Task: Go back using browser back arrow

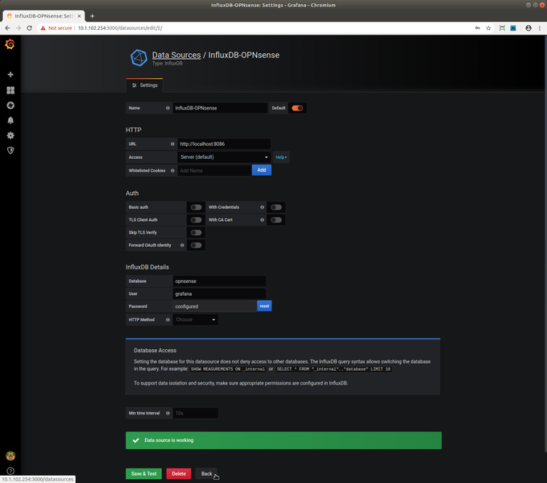Action: pyautogui.click(x=7, y=28)
